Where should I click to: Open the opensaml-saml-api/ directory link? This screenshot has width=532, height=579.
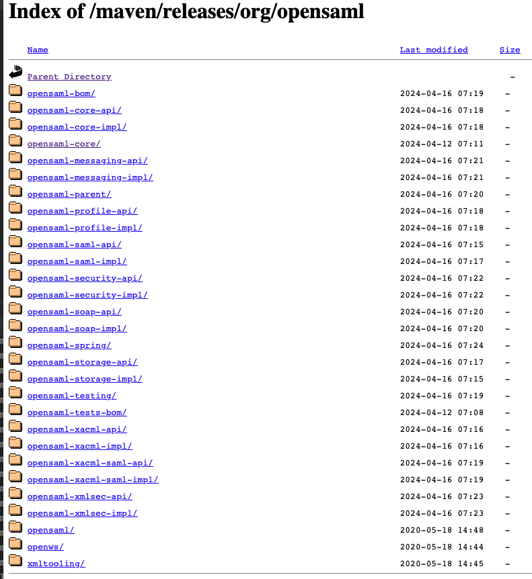(x=74, y=244)
